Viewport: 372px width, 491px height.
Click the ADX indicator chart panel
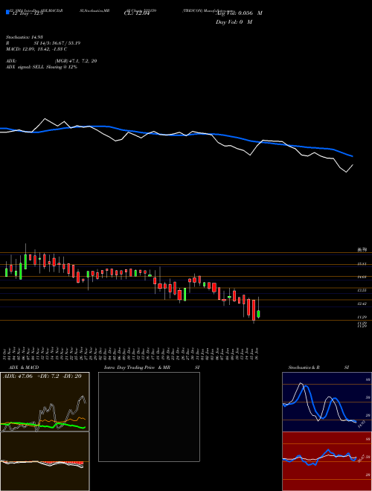point(45,402)
